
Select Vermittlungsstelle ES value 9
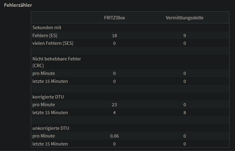(185, 36)
